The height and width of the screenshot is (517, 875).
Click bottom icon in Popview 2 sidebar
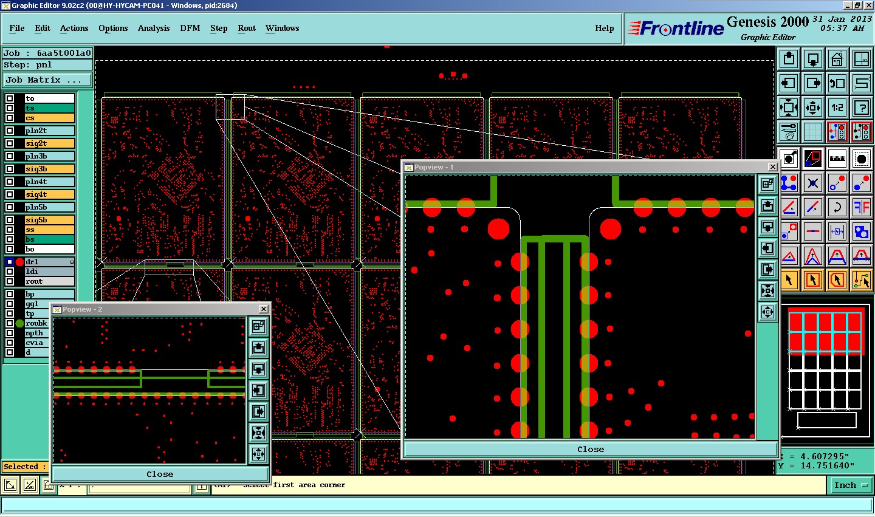[x=258, y=454]
